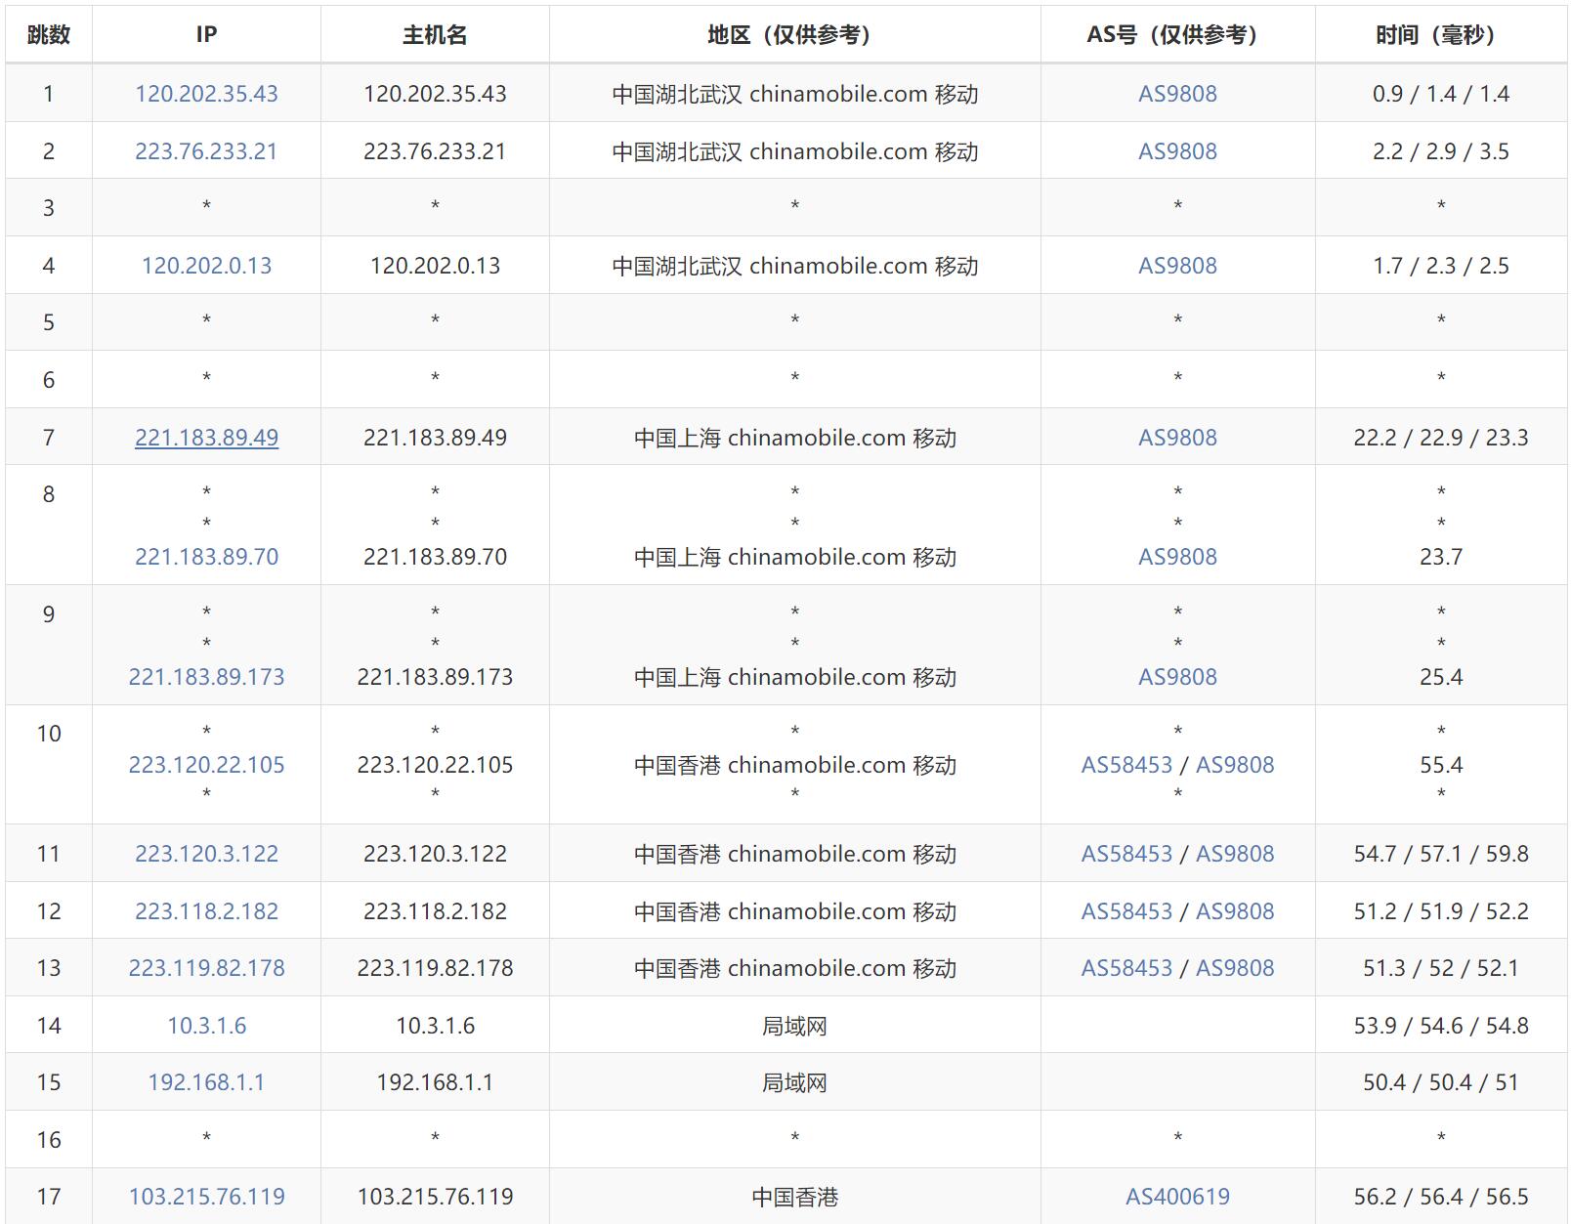
Task: Open AS9808 link in hop 11 row
Action: (x=1235, y=854)
